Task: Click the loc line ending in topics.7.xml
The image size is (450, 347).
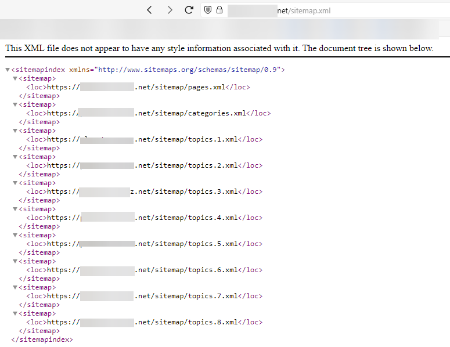Action: point(145,296)
